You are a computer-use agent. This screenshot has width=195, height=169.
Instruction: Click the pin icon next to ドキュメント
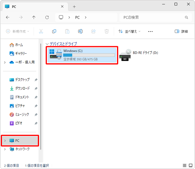pyautogui.click(x=36, y=97)
